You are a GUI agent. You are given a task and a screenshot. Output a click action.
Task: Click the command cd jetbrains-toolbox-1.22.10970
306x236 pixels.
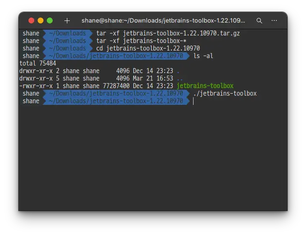[x=148, y=48]
